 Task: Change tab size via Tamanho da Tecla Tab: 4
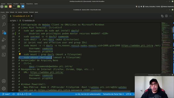point(113,94)
